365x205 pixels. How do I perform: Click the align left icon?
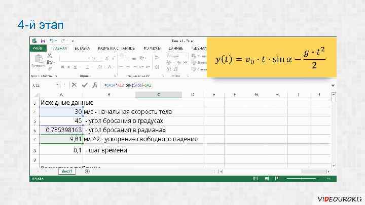tap(121, 67)
